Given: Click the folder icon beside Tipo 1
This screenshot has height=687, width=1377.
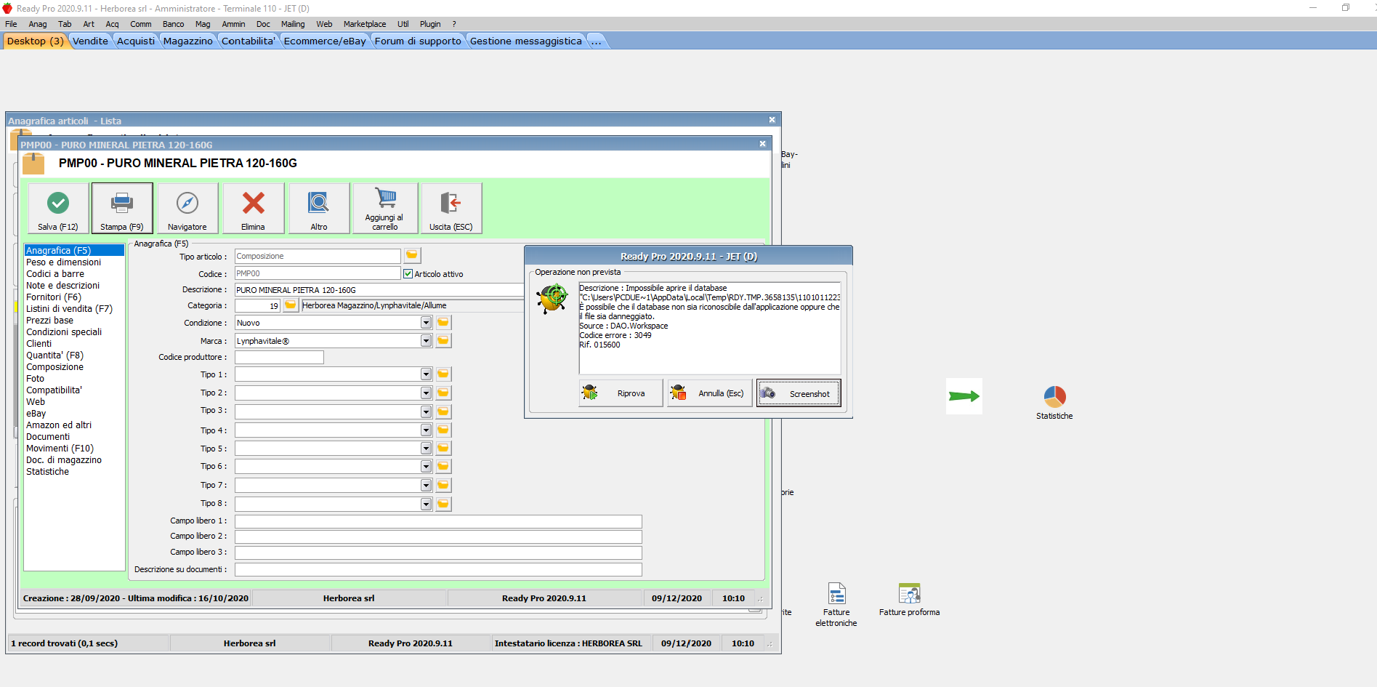Looking at the screenshot, I should pos(443,374).
